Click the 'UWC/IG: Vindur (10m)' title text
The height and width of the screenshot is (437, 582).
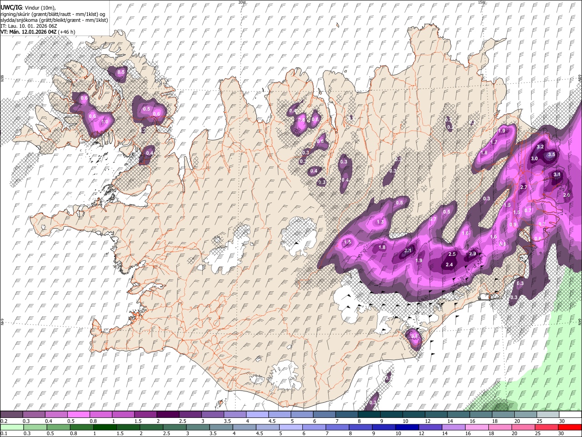pos(28,8)
